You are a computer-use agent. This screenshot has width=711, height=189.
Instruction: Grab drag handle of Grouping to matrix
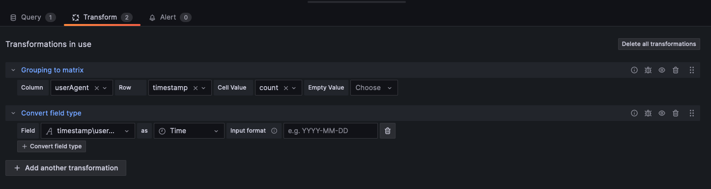tap(692, 70)
